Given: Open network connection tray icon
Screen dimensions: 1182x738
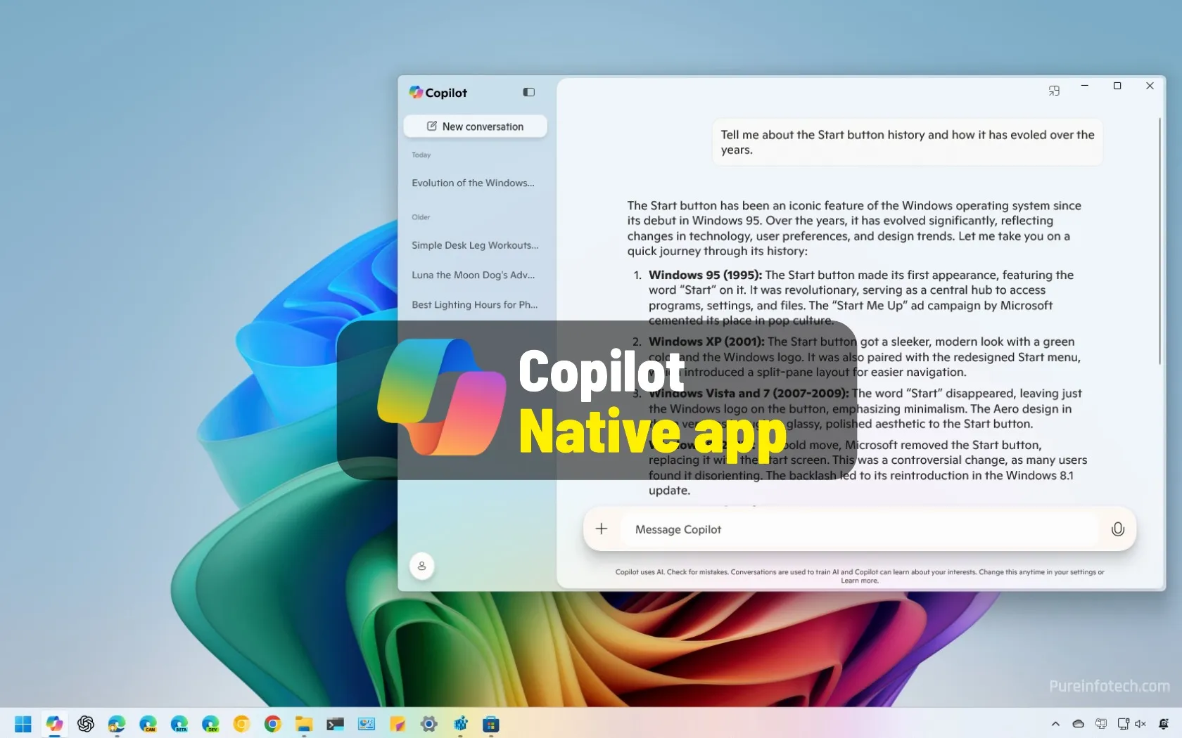Looking at the screenshot, I should pos(1123,724).
